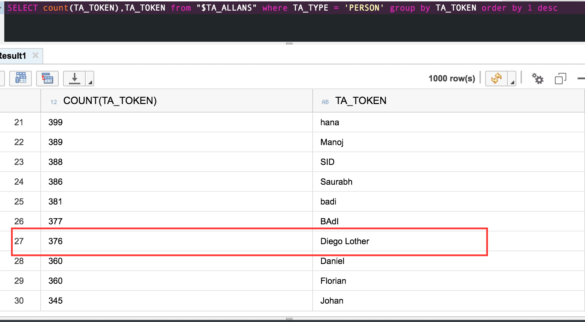
Task: Click the grid view icon in results toolbar
Action: coord(21,78)
